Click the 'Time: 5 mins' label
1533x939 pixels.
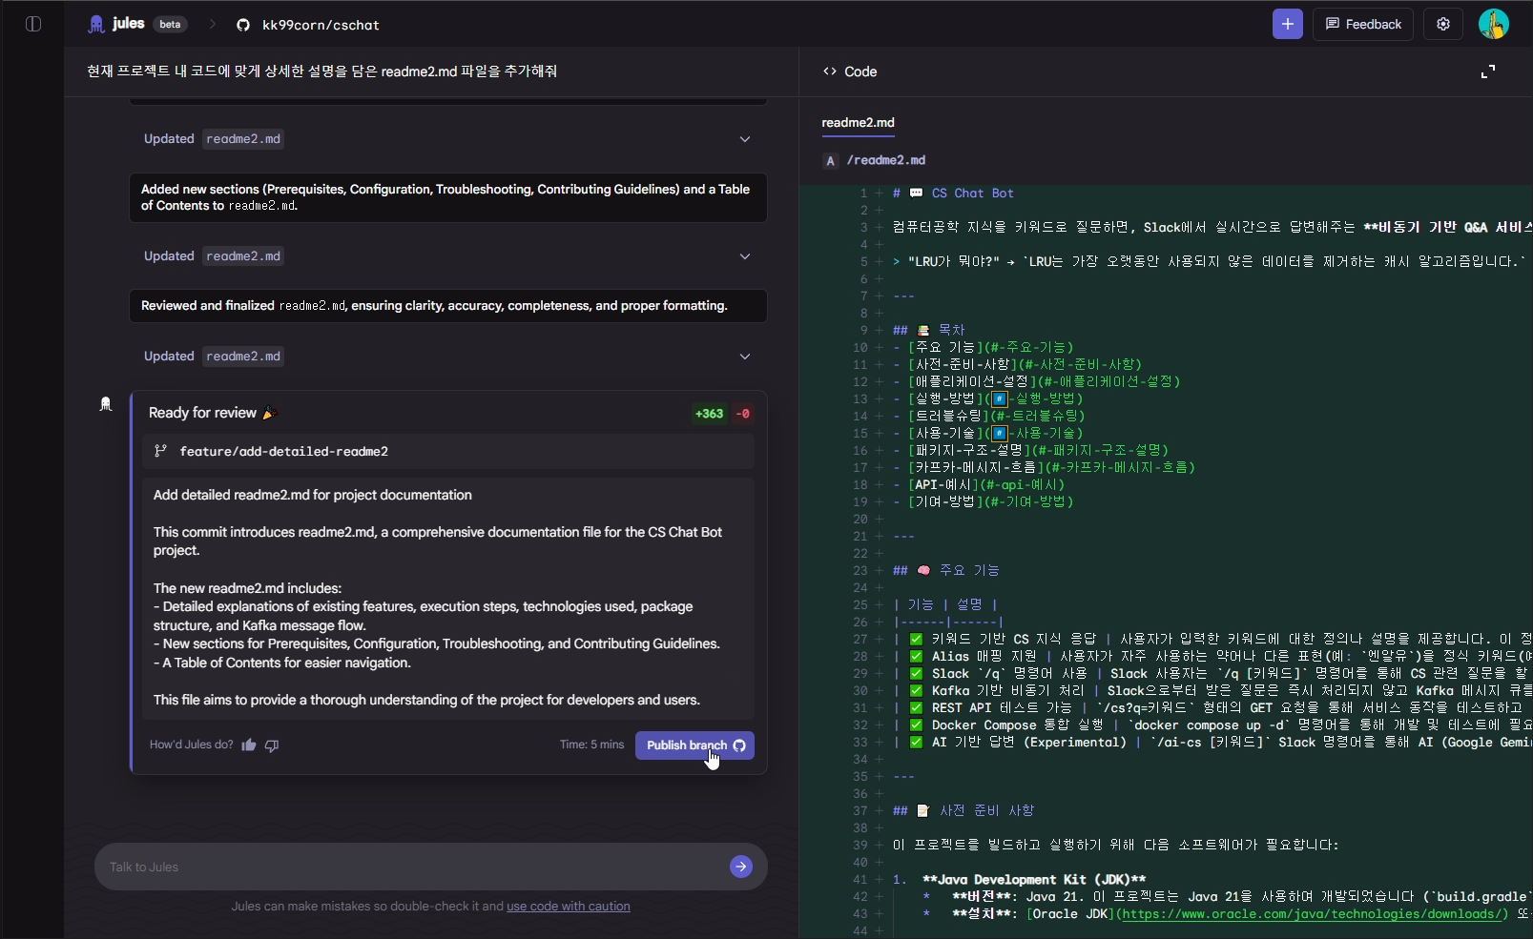point(591,745)
